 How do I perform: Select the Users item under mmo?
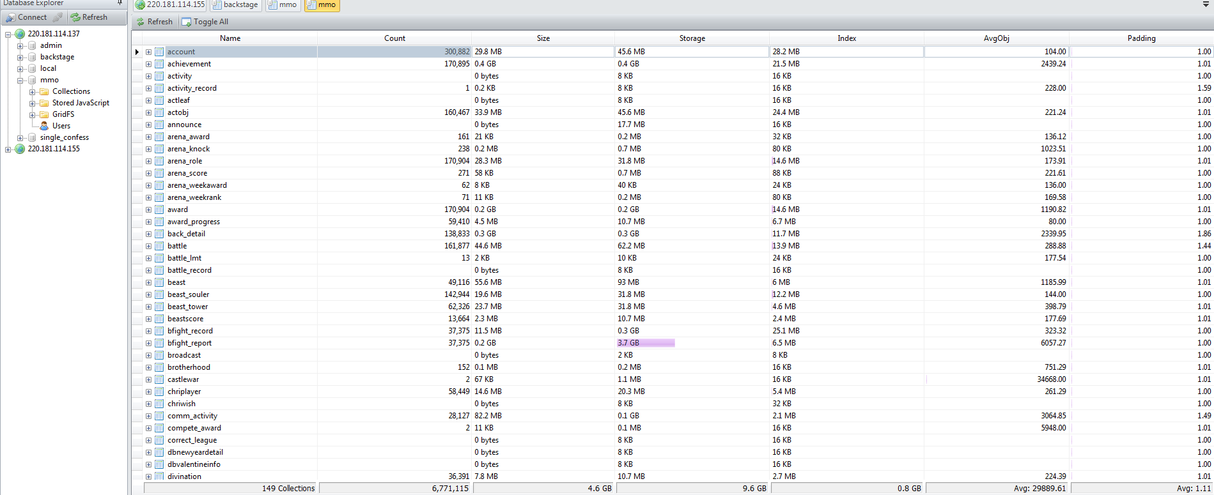coord(61,126)
